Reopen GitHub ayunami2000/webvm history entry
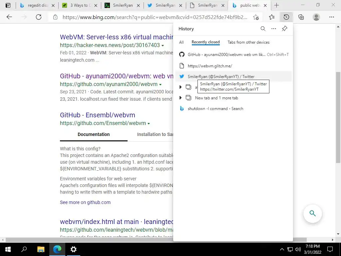 tap(233, 55)
